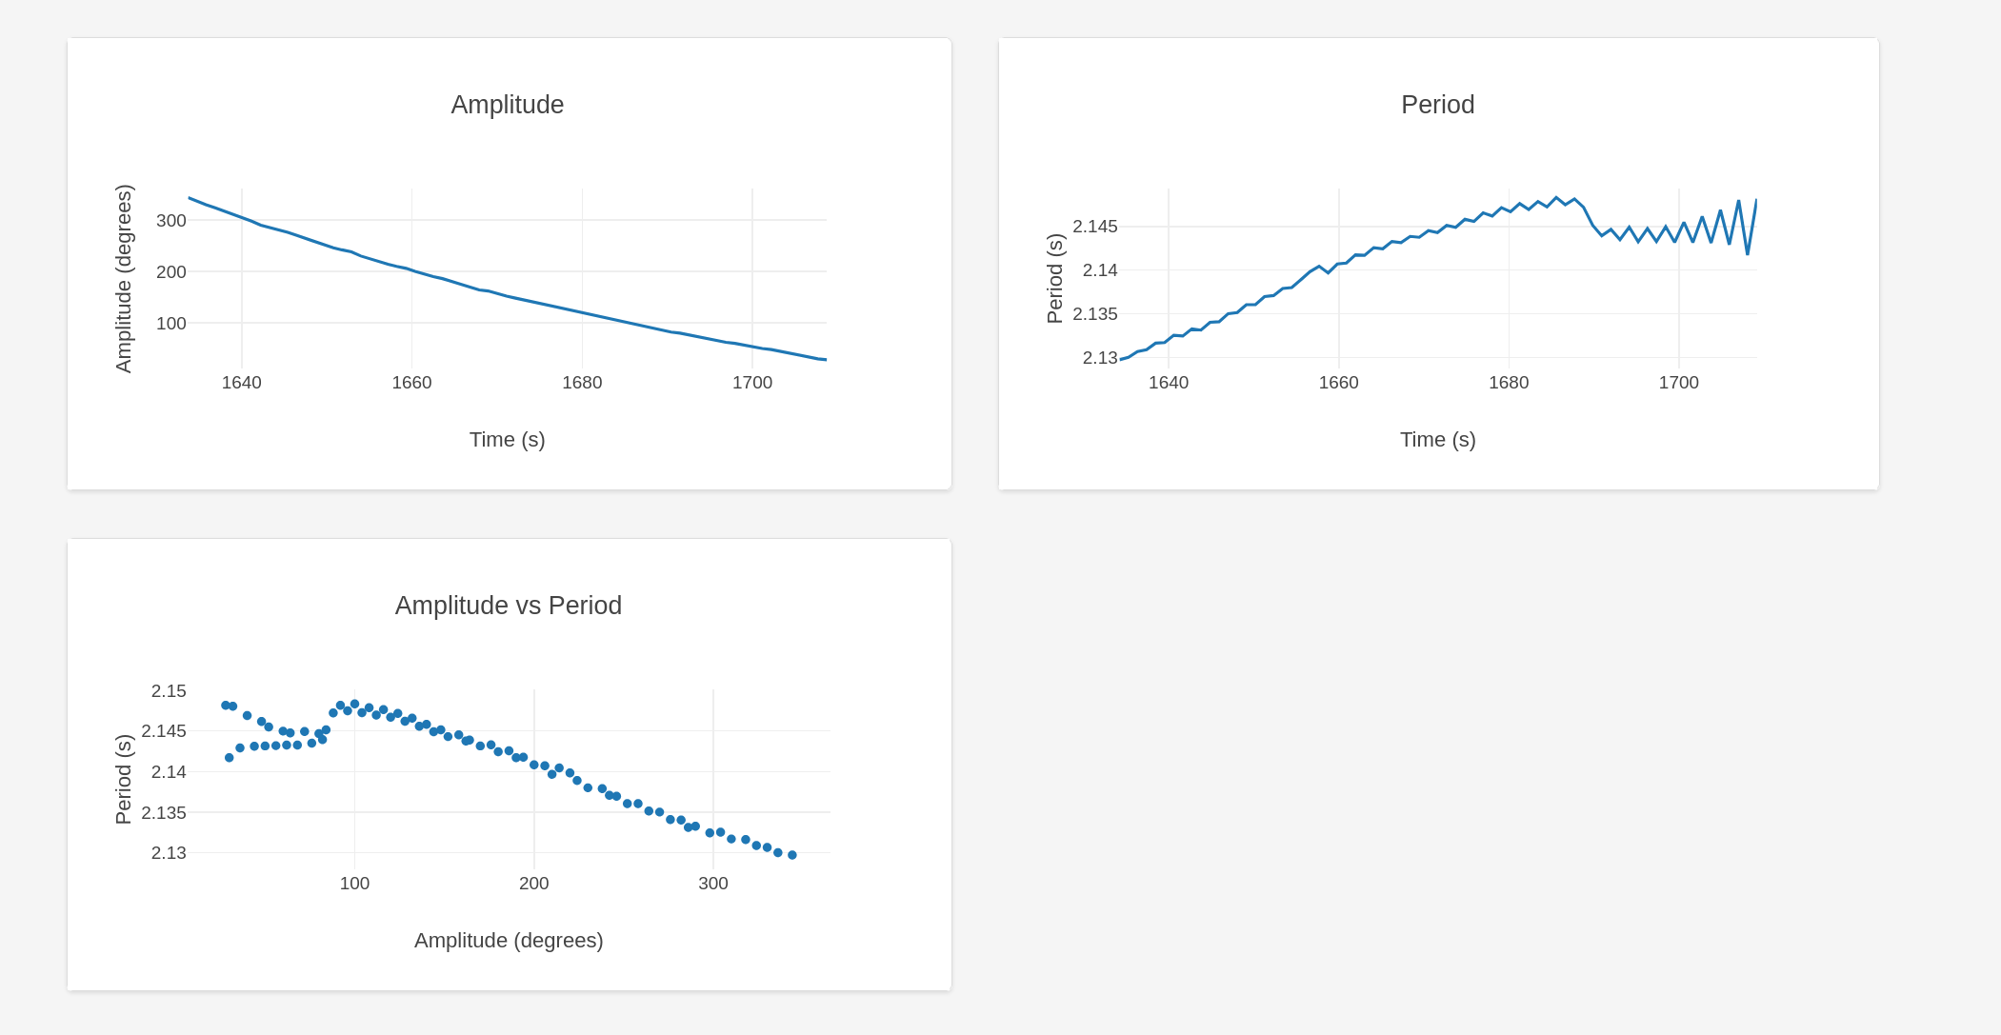Click the 2.15 y-axis tick in scatter plot
Screen dimensions: 2001x1035
169,691
